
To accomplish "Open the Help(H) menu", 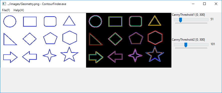I will 19,10.
